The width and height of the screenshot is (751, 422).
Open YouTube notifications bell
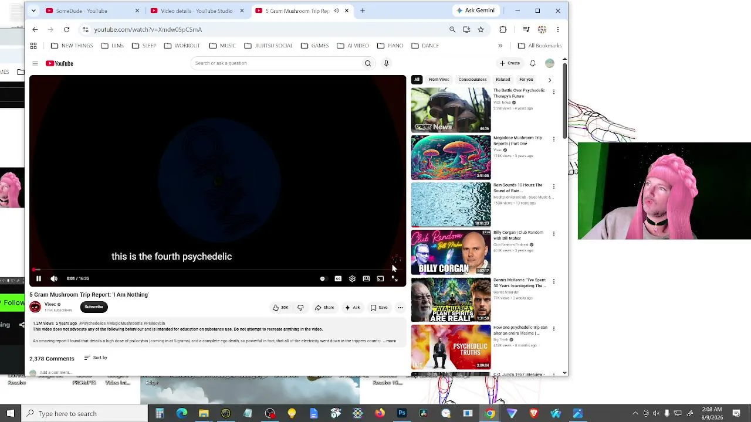[533, 63]
